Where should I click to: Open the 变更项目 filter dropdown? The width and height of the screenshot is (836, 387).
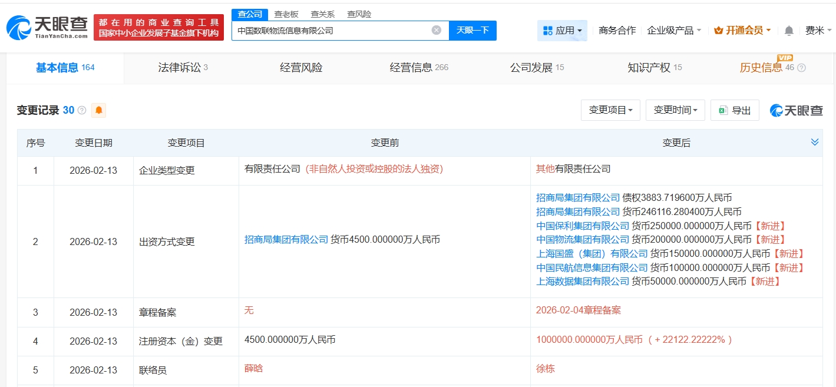(x=610, y=110)
